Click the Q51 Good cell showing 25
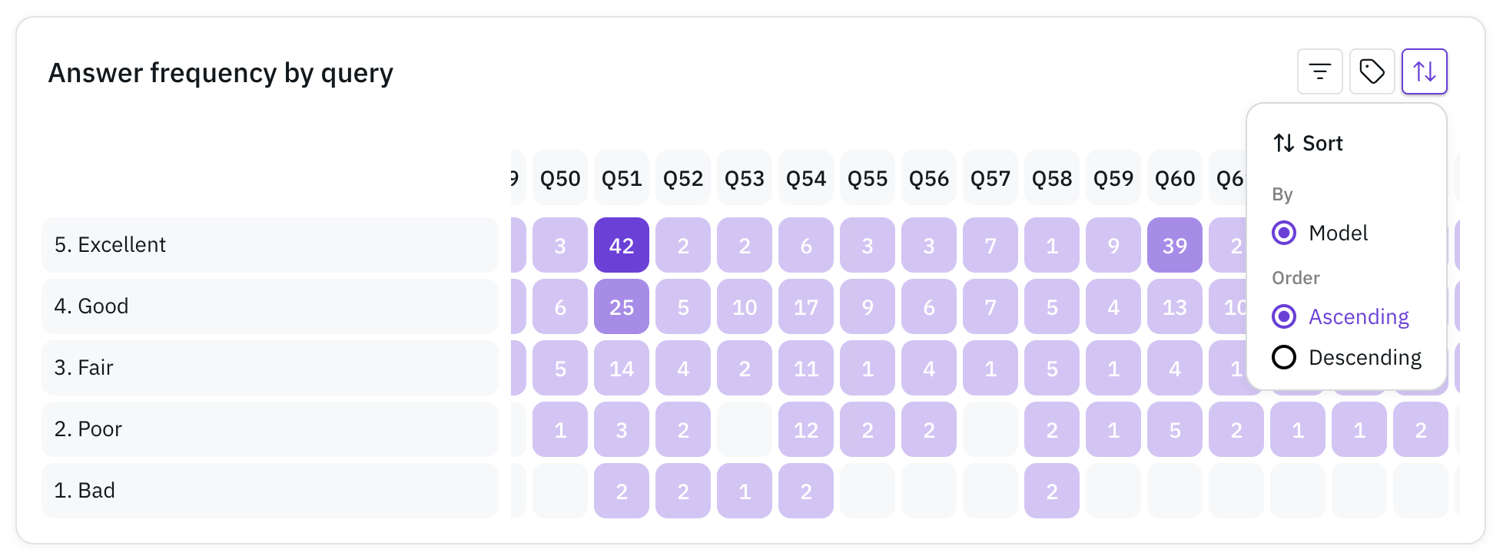The width and height of the screenshot is (1503, 556). 622,306
